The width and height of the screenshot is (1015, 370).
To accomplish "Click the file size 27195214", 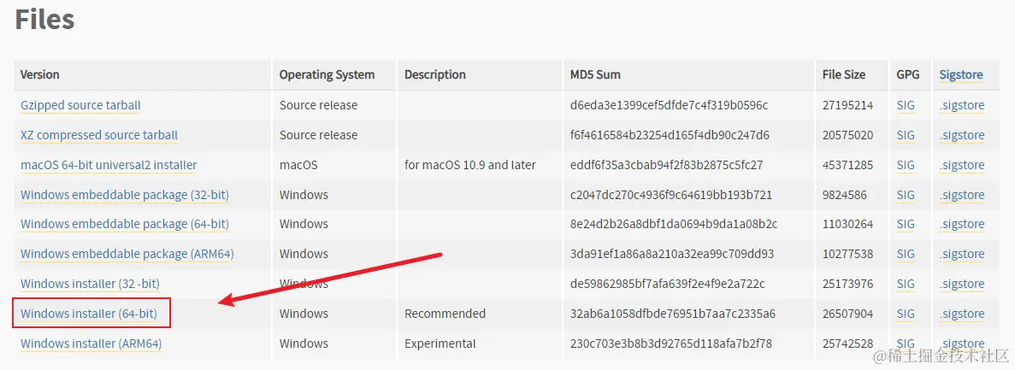I will pos(847,105).
